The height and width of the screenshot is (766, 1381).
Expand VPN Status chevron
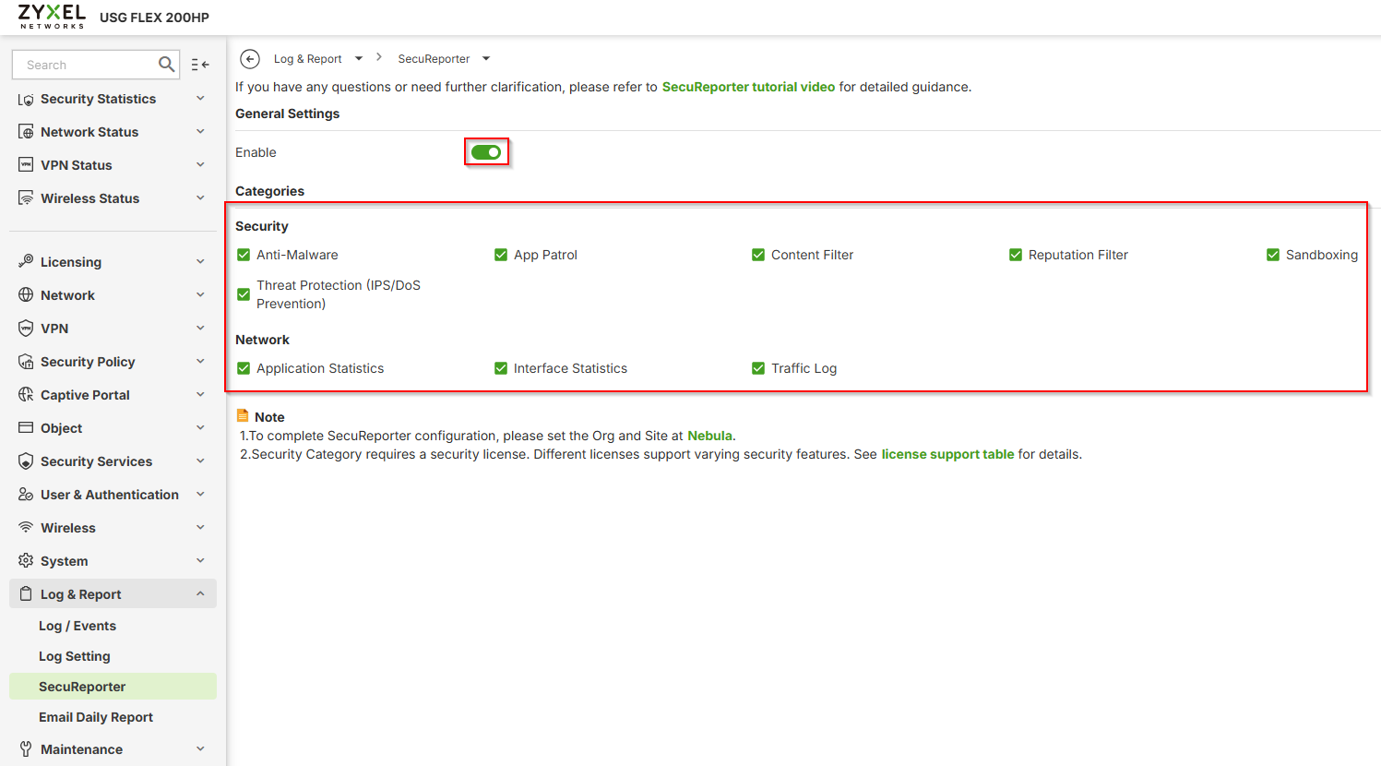[200, 165]
